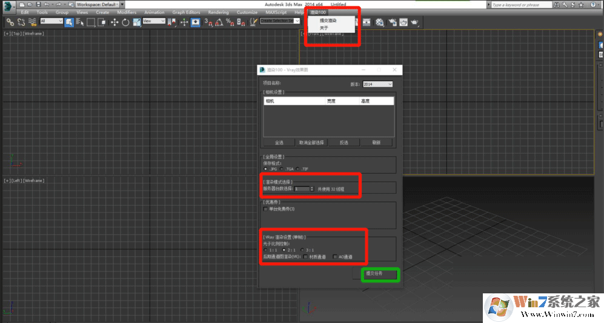Viewport: 604px width, 323px height.
Task: Activate the Select and Scale tool
Action: click(x=137, y=22)
